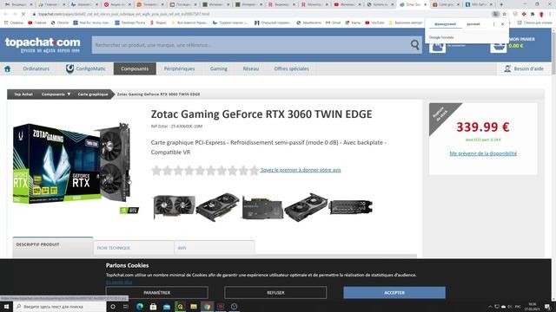Click the home icon in navigation bar
The image size is (556, 312).
coord(7,69)
